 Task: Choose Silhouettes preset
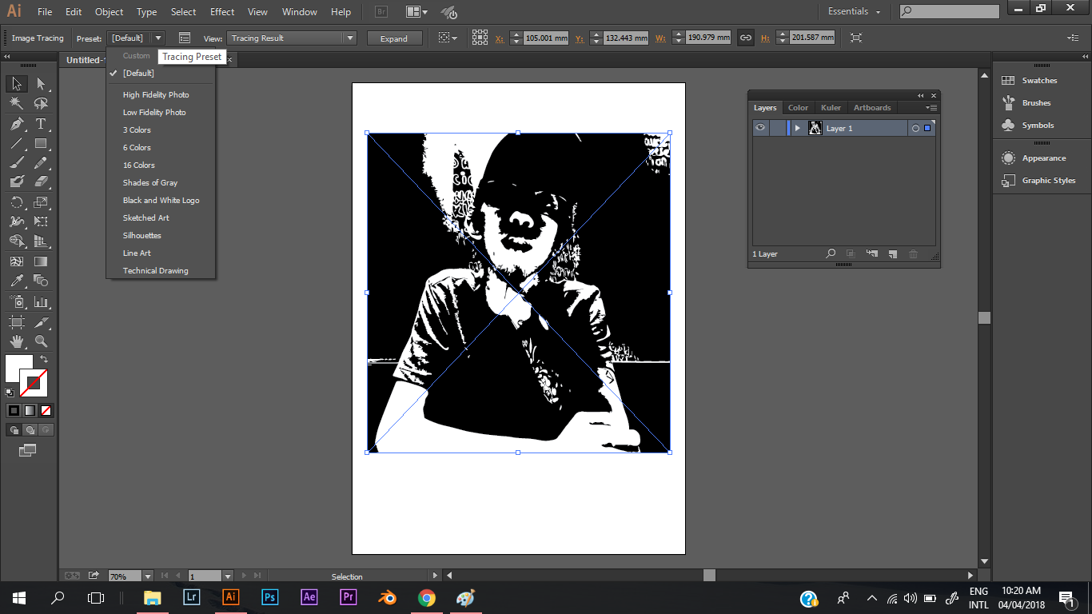[x=141, y=235]
